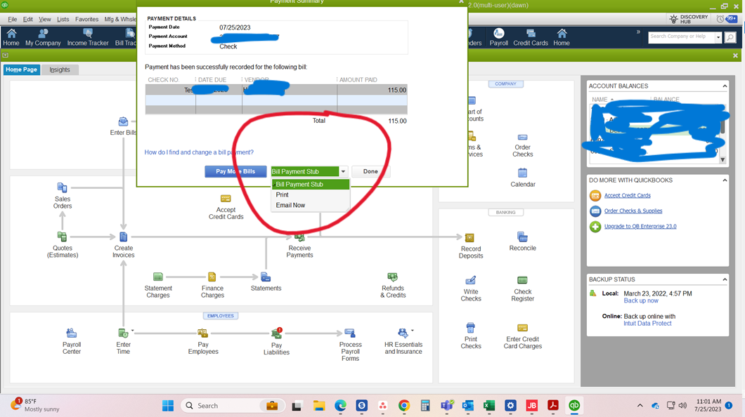
Task: Click the Back up now link
Action: tap(641, 300)
